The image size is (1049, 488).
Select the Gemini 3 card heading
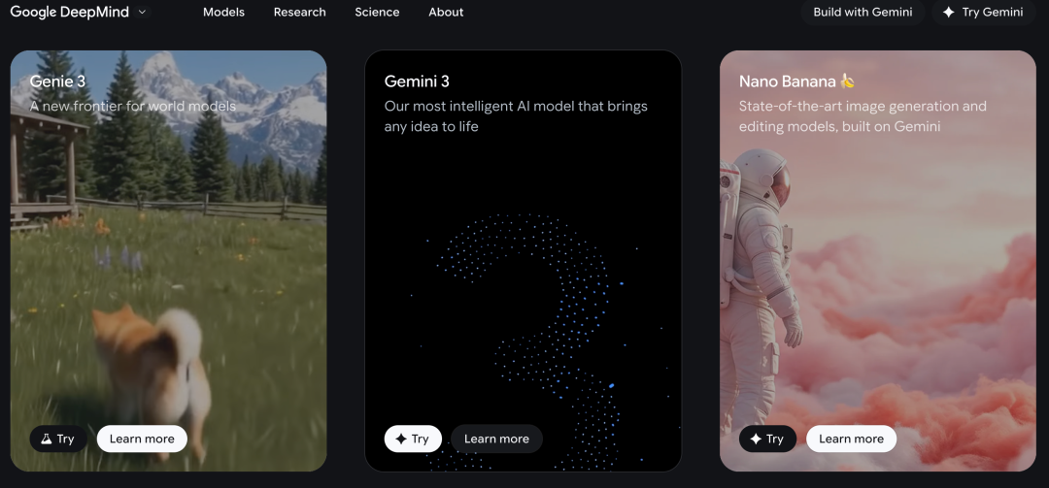click(x=417, y=81)
